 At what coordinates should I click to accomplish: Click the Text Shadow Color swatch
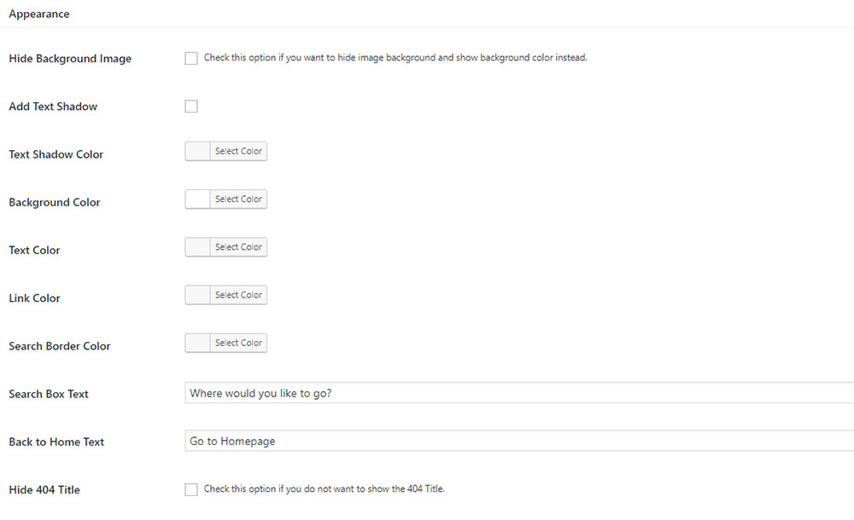[198, 151]
